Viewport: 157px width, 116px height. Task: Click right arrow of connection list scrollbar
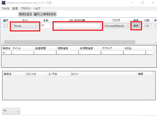tap(156, 42)
